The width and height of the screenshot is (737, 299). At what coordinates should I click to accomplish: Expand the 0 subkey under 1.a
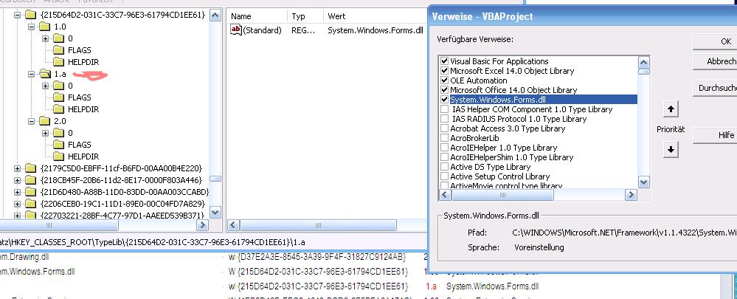coord(46,86)
